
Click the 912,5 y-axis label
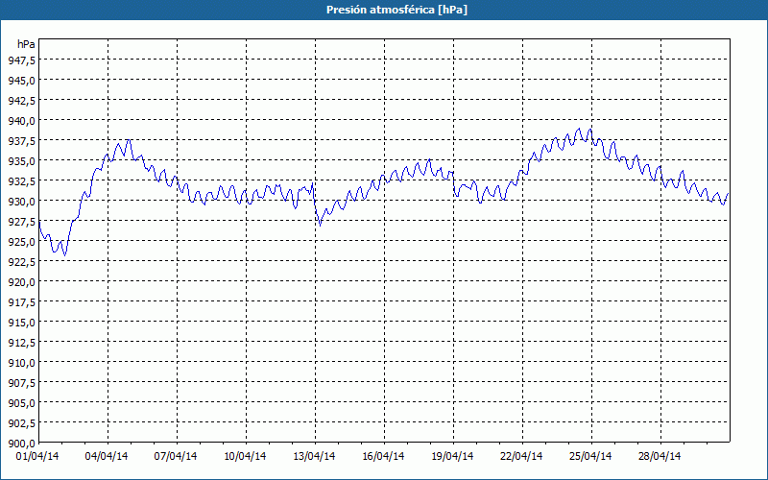click(x=21, y=343)
